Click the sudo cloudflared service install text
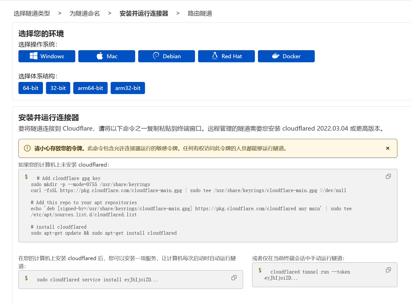Viewport: 411px width, 304px height. pyautogui.click(x=97, y=280)
